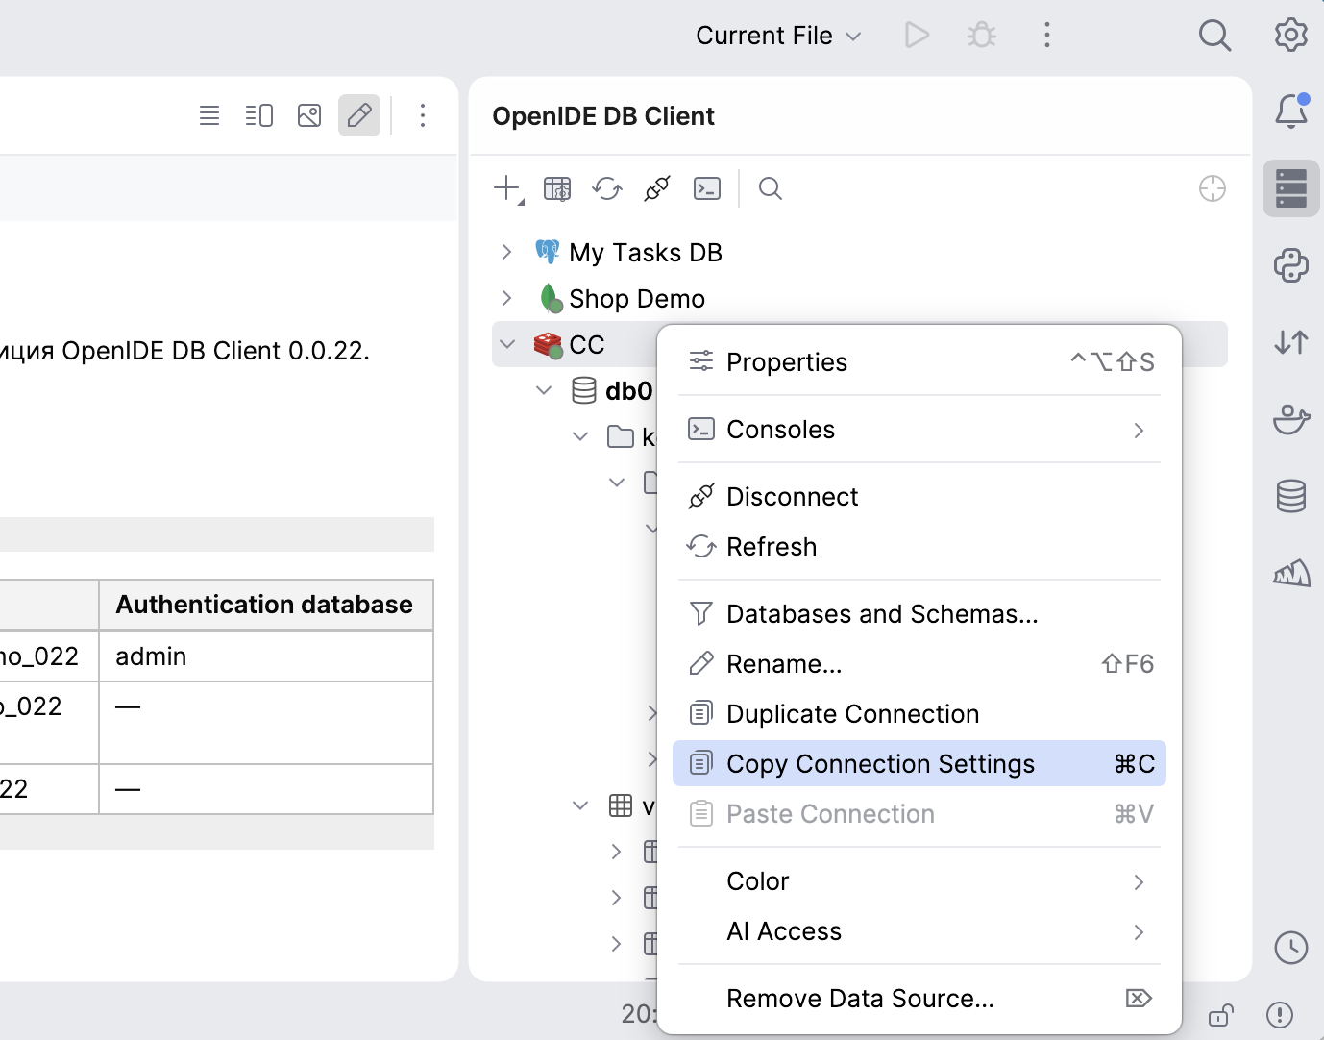Open the Current File run configuration dropdown
The height and width of the screenshot is (1040, 1324).
pos(778,36)
